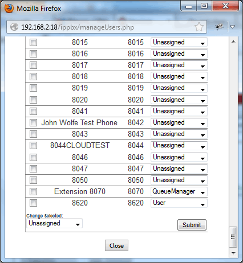Select the checkbox for 8620

pos(33,203)
